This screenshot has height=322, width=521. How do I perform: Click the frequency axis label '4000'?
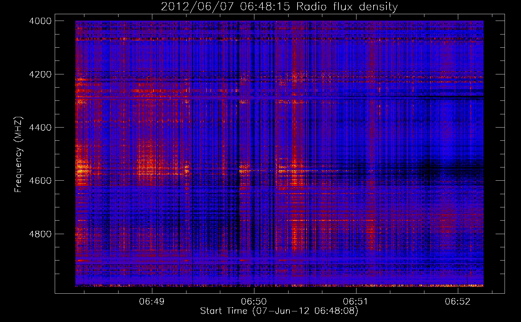[40, 21]
